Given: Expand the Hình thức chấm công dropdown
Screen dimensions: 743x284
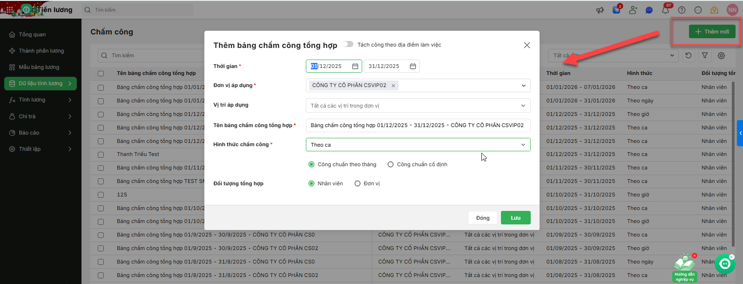Looking at the screenshot, I should tap(523, 145).
